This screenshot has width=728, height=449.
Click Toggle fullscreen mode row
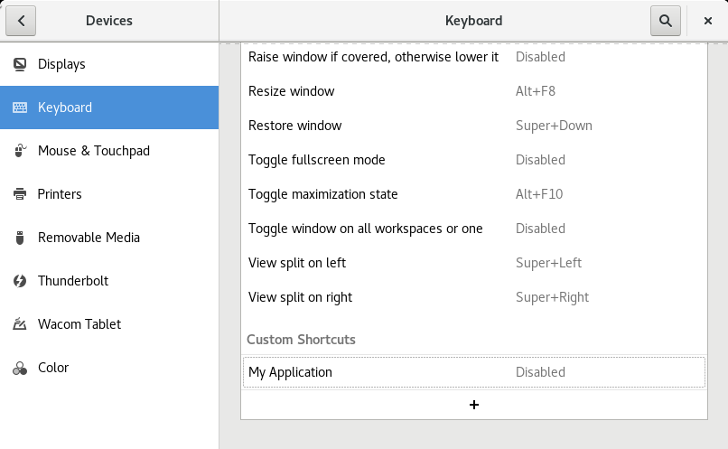click(473, 160)
